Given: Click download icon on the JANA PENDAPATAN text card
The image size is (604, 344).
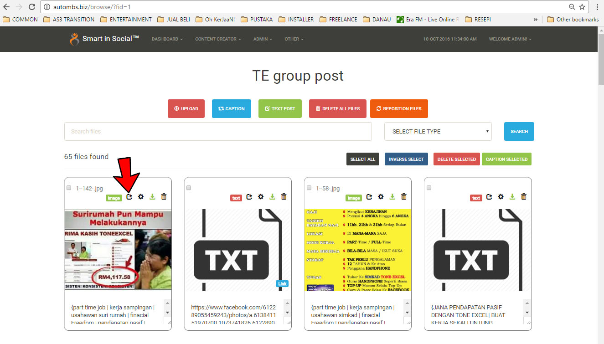Looking at the screenshot, I should (512, 197).
